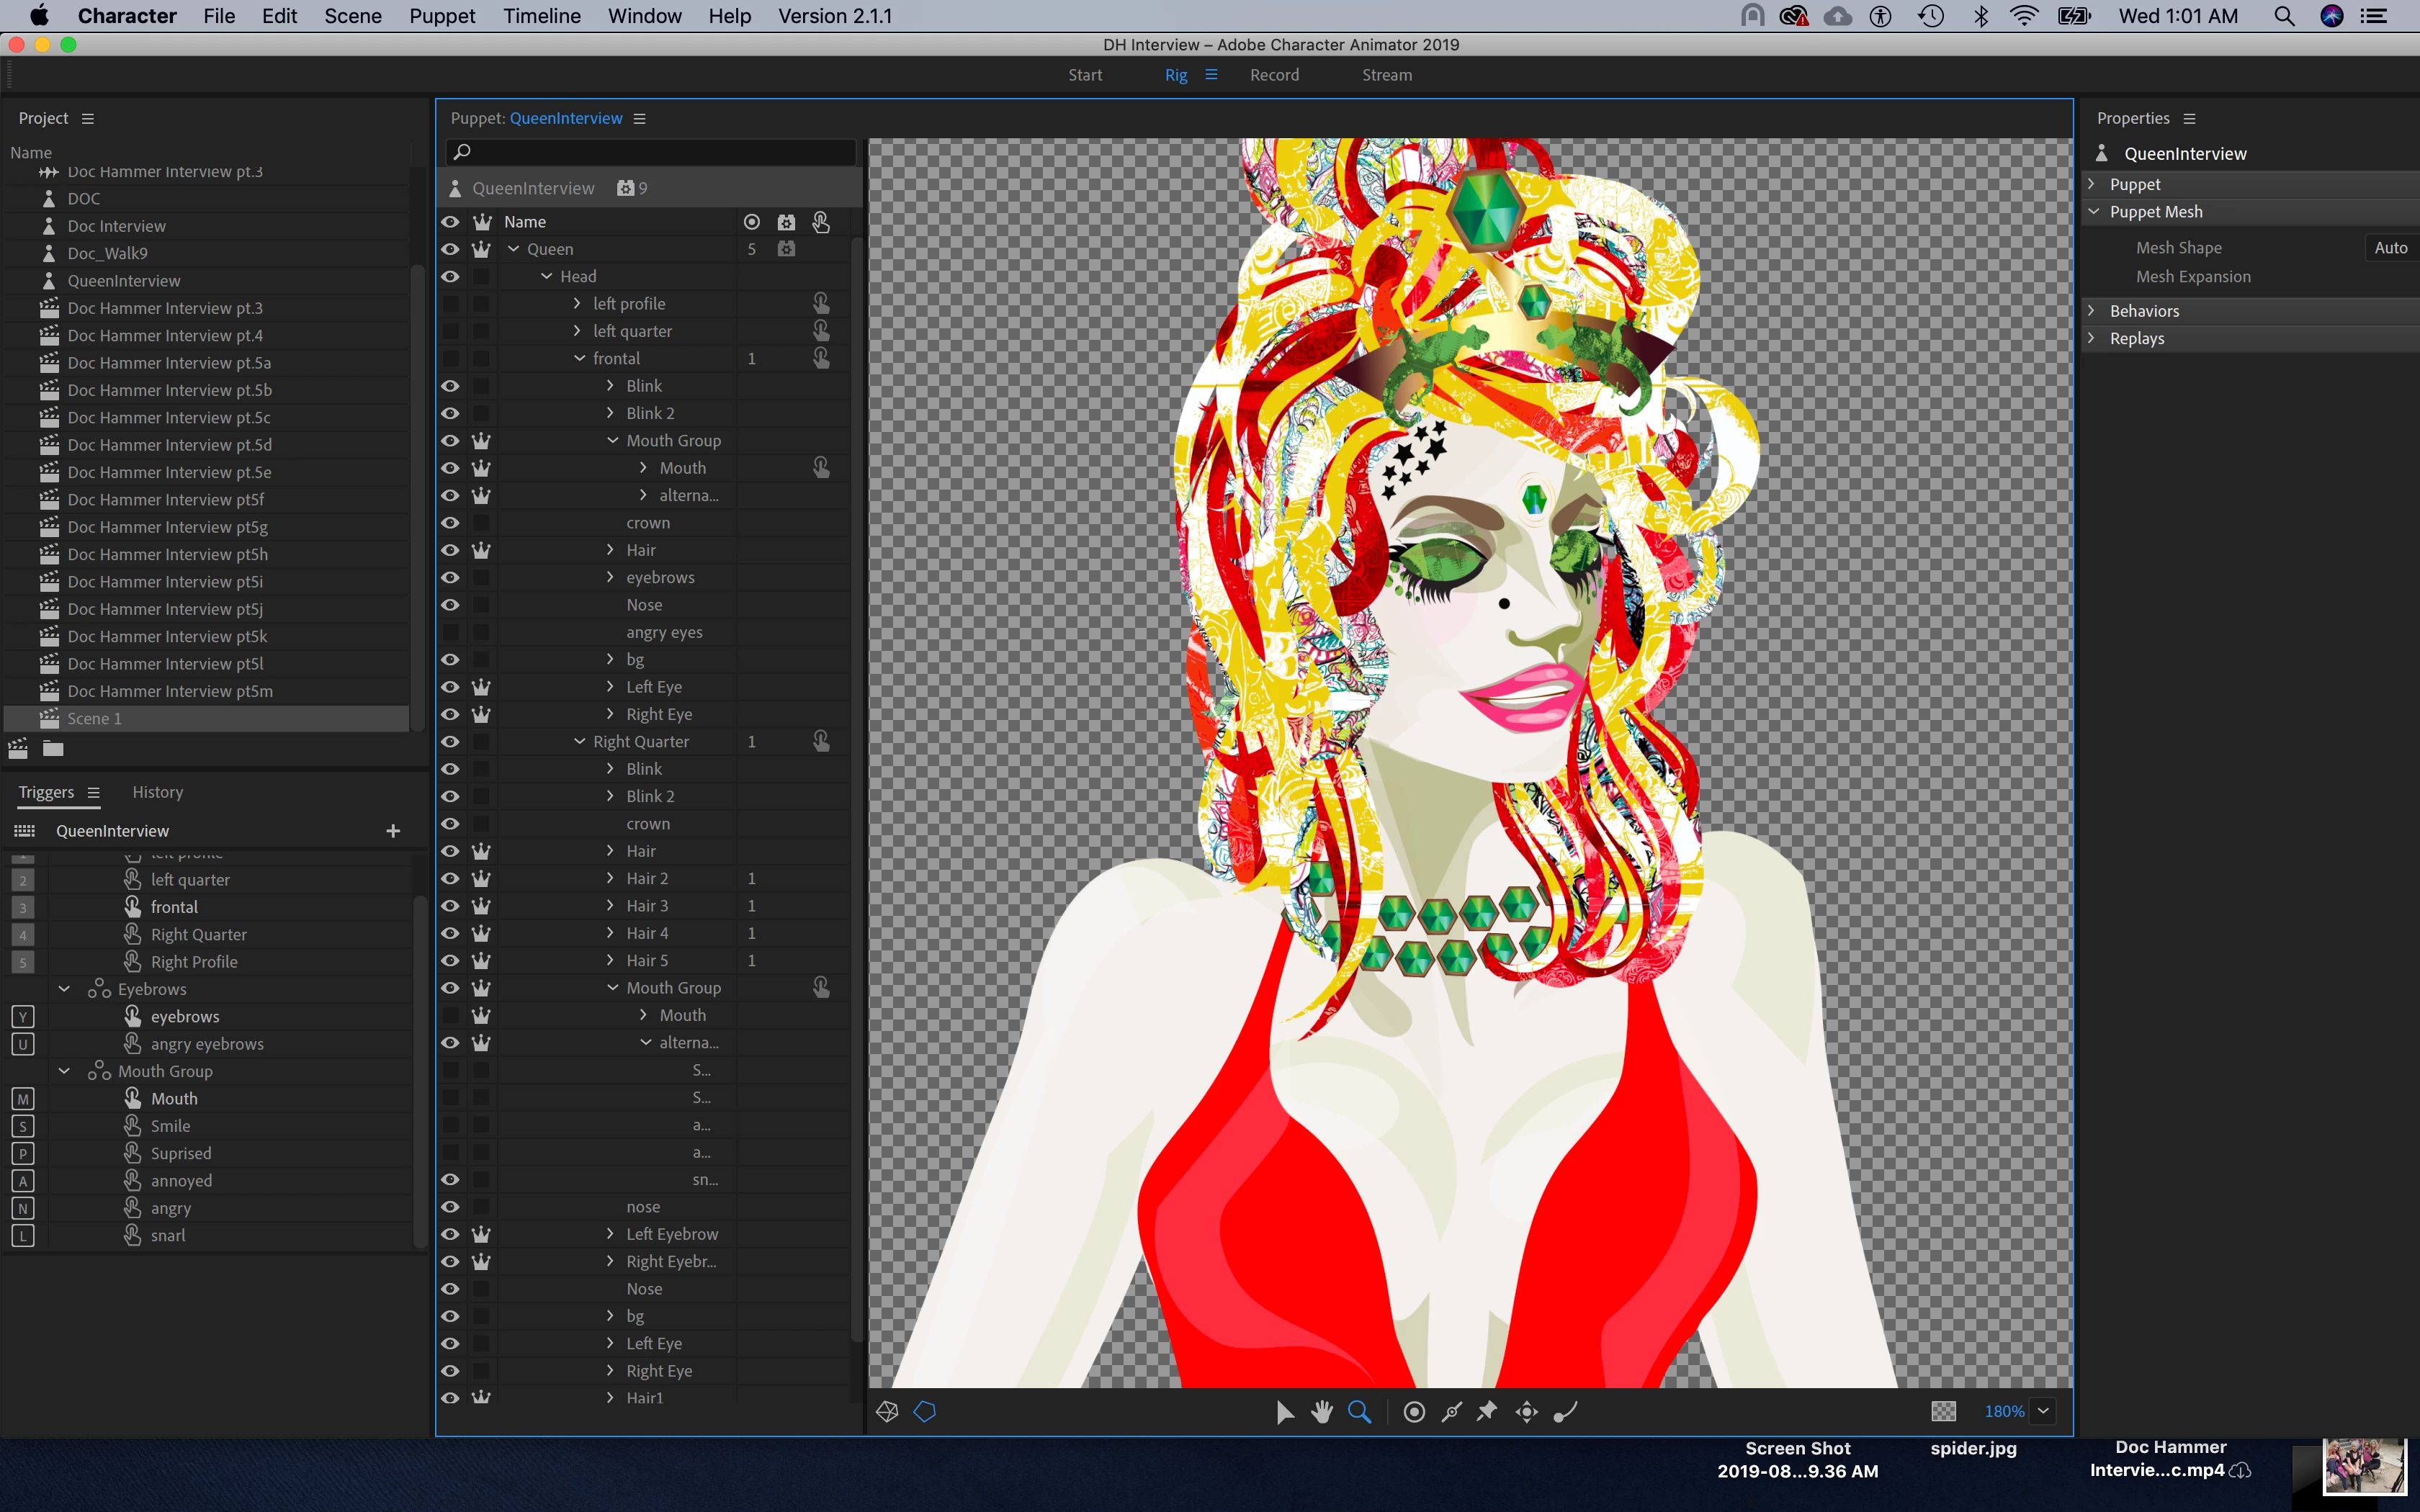2420x1512 pixels.
Task: Expand the Replays section
Action: 2091,338
